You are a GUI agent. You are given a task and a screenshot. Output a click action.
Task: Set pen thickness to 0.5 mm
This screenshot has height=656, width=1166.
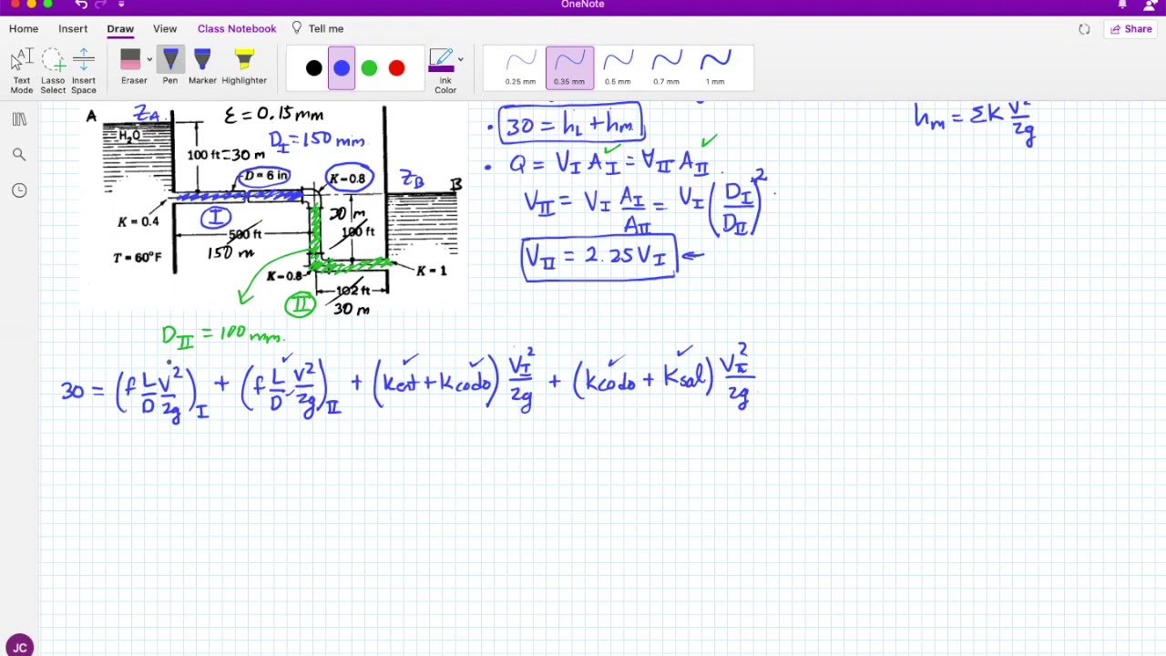tap(618, 68)
